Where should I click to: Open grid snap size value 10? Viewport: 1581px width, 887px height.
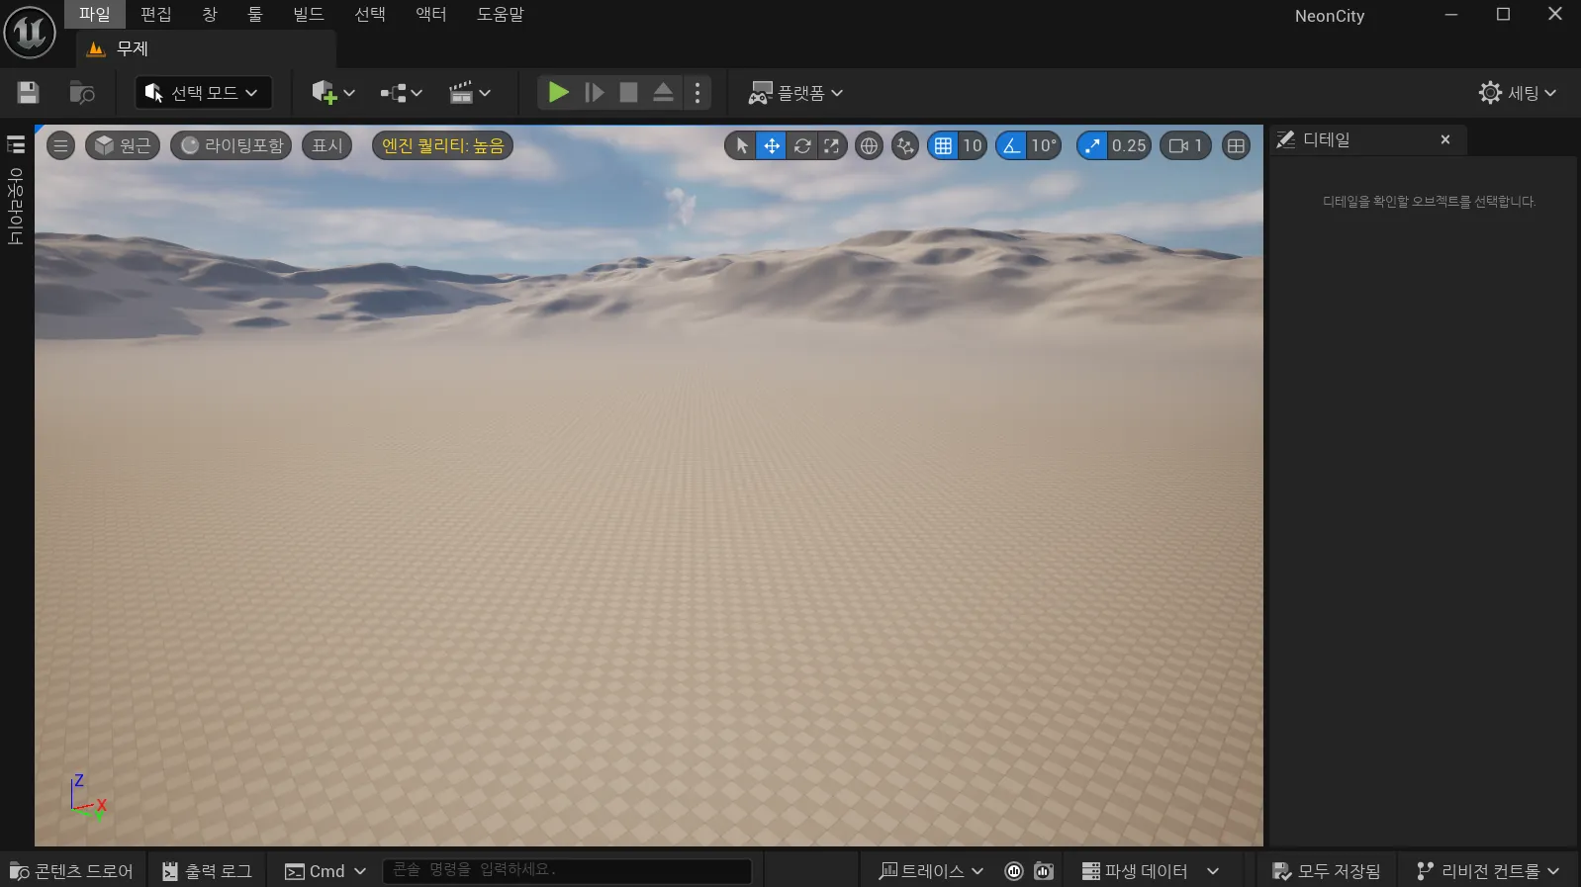[x=973, y=145]
